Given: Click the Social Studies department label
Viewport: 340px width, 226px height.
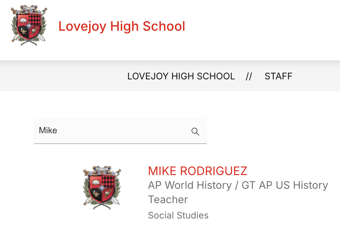Looking at the screenshot, I should [x=178, y=216].
